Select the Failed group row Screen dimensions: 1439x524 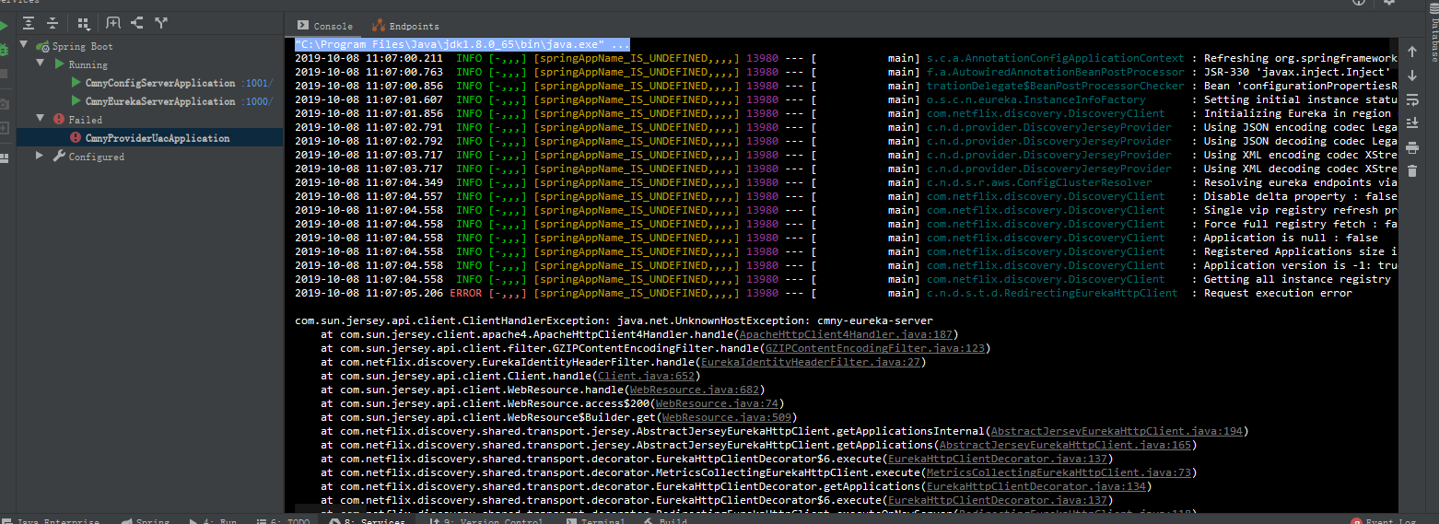tap(149, 120)
